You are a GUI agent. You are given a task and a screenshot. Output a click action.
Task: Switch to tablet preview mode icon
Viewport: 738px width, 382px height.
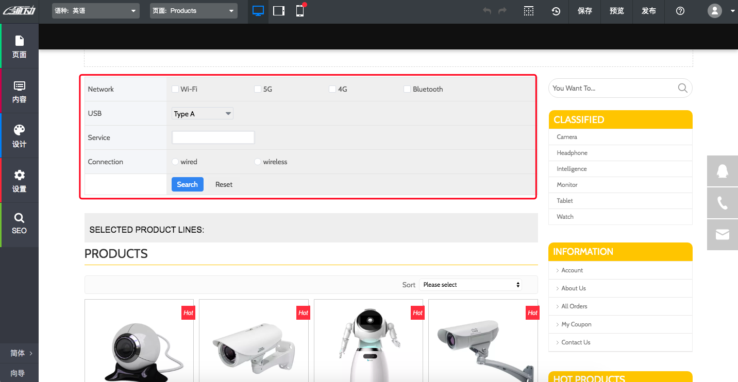(279, 11)
